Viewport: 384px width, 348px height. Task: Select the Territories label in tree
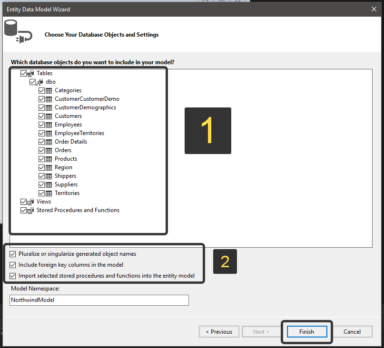pos(67,193)
